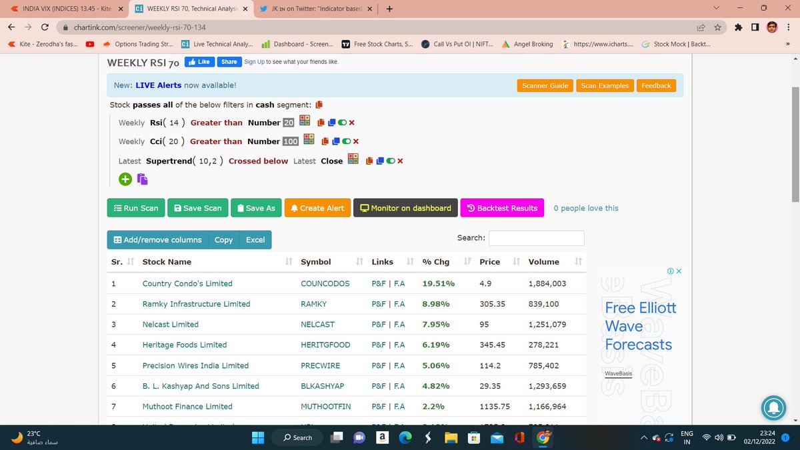This screenshot has height=450, width=800.
Task: Duplicate the Cci filter with blue icon
Action: click(335, 141)
